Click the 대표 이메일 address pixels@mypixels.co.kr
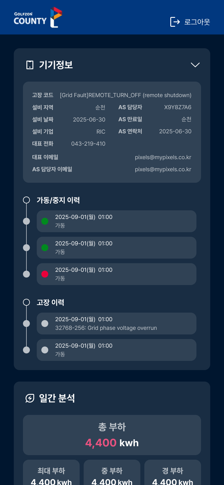Viewport: 224px width, 485px height. click(163, 157)
